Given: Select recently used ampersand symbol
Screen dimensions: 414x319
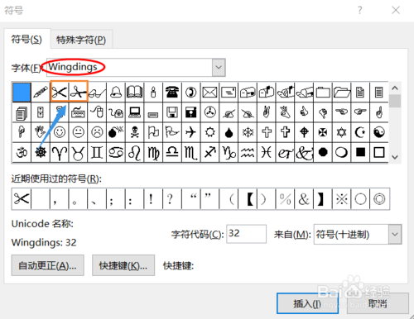Looking at the screenshot, I should click(x=304, y=199).
